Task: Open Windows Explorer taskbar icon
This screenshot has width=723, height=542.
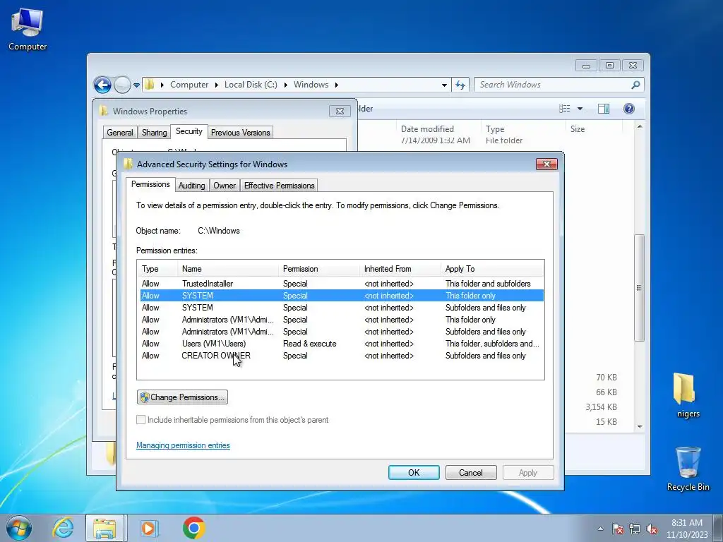Action: [x=104, y=528]
